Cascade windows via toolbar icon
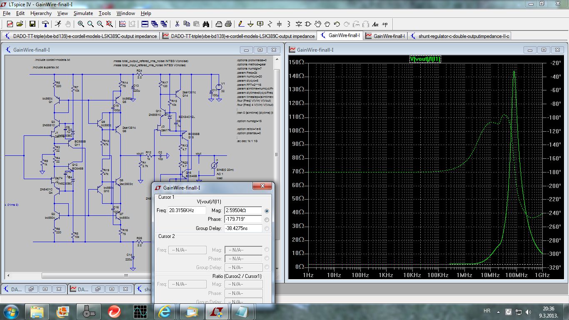 click(x=155, y=24)
